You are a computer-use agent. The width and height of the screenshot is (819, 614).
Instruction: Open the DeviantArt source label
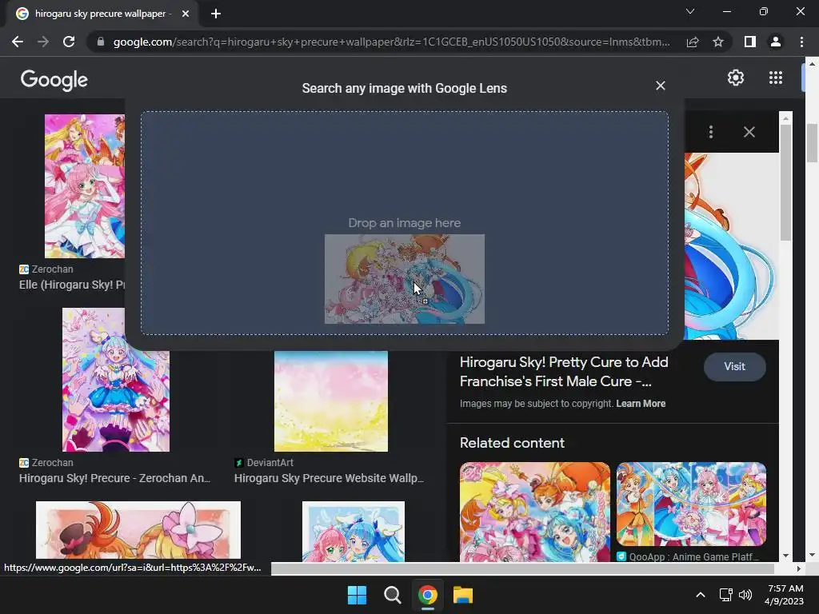[264, 463]
